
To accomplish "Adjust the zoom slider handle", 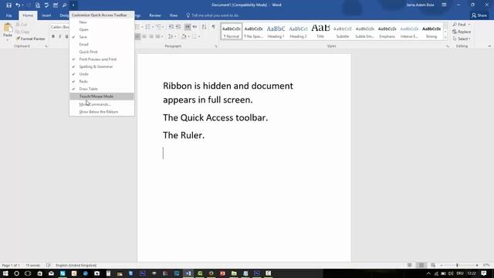I will click(x=457, y=266).
